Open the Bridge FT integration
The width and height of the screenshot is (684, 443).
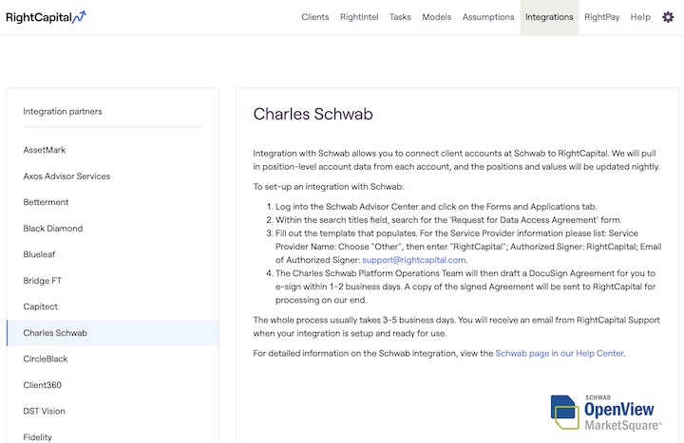[113, 281]
